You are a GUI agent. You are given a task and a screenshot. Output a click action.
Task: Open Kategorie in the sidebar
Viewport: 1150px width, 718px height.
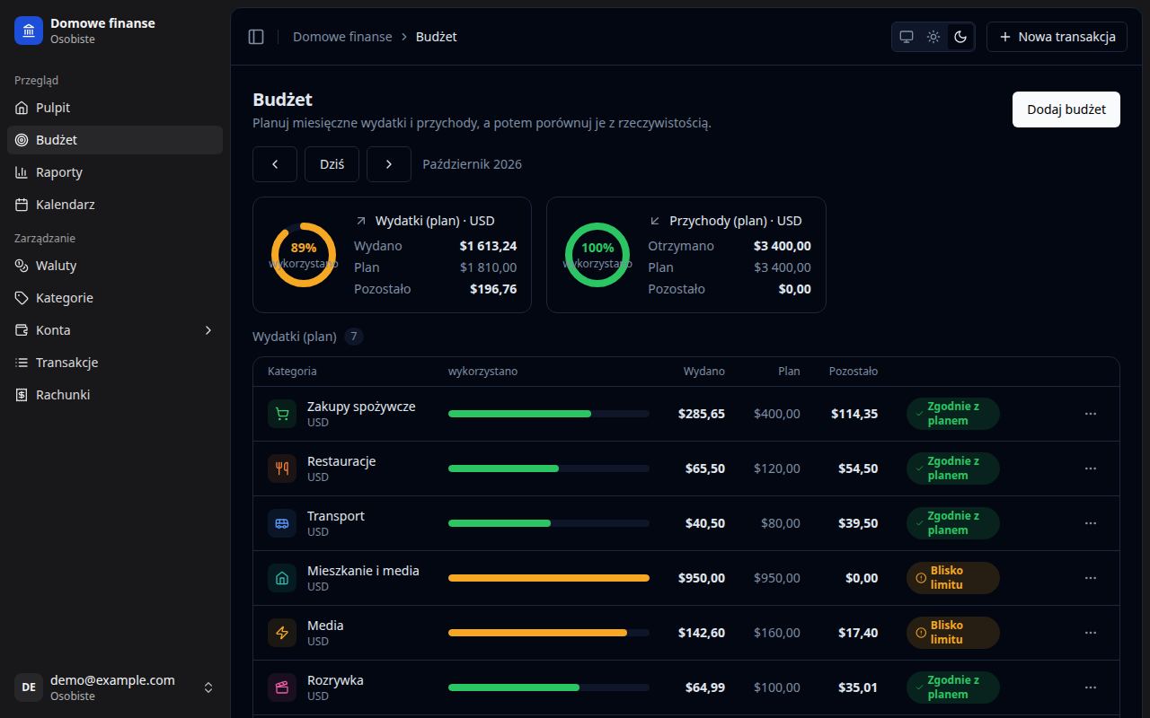tap(115, 298)
